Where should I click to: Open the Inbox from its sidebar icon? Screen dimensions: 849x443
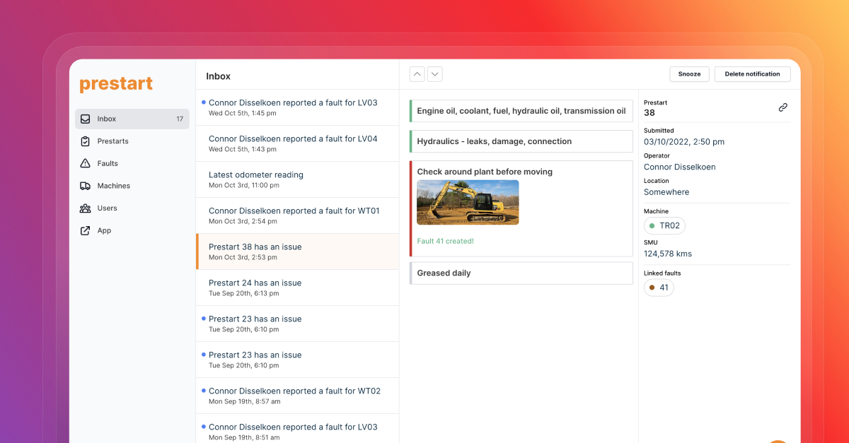[x=86, y=118]
